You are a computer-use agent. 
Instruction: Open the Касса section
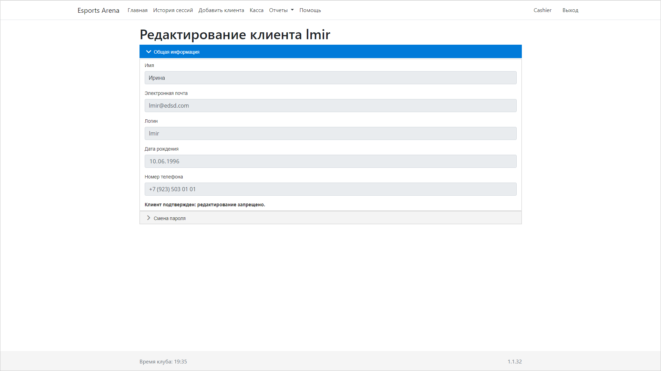(256, 10)
